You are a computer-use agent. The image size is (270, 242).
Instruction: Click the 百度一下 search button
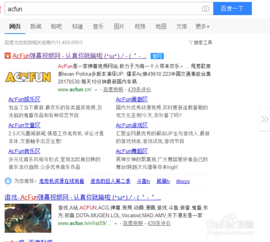232,9
